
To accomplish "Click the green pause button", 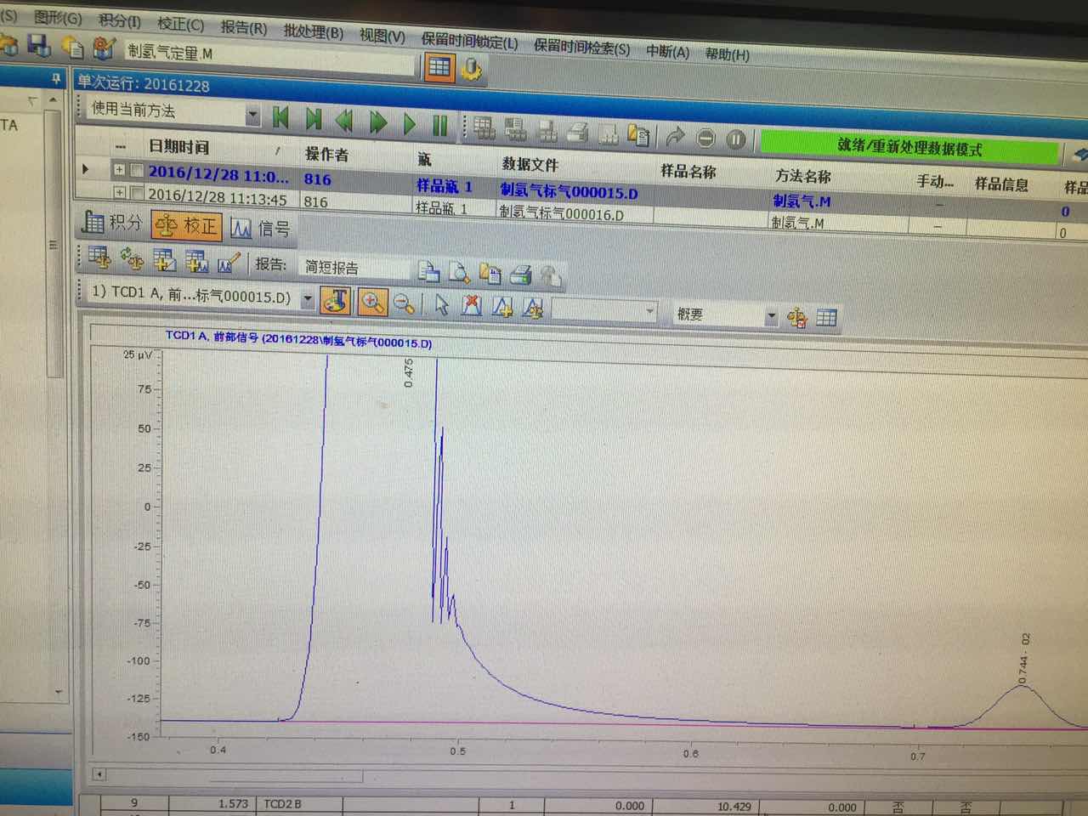I will tap(439, 126).
